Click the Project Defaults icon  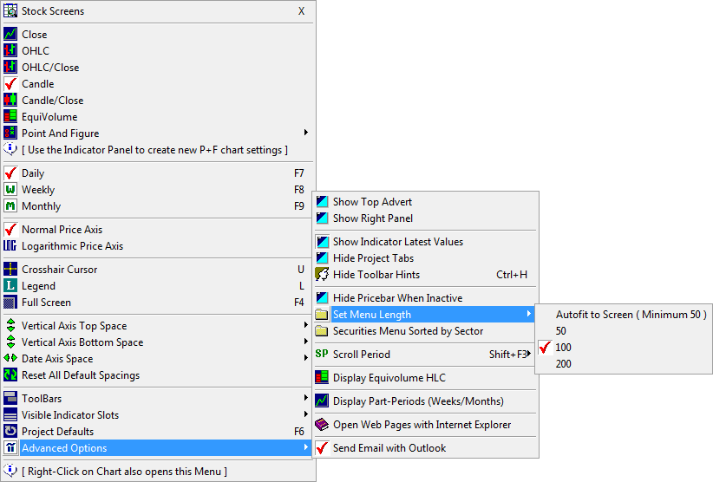click(x=10, y=432)
